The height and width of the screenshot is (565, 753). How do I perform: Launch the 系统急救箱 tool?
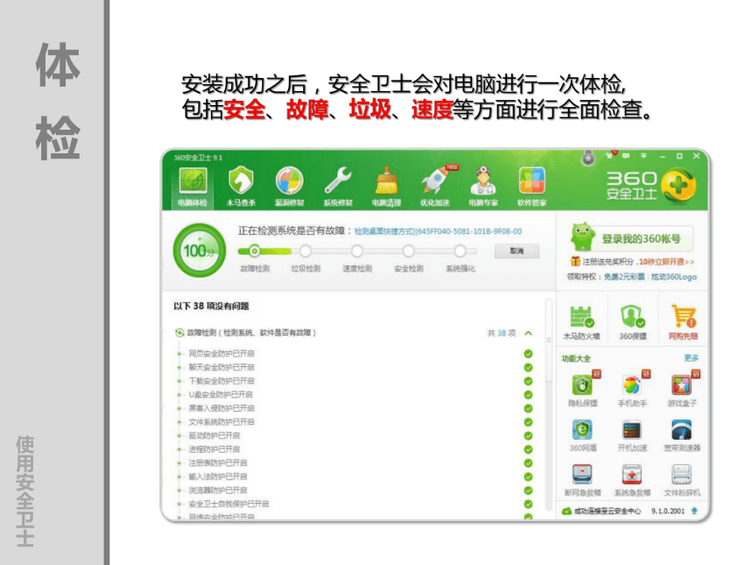(632, 480)
